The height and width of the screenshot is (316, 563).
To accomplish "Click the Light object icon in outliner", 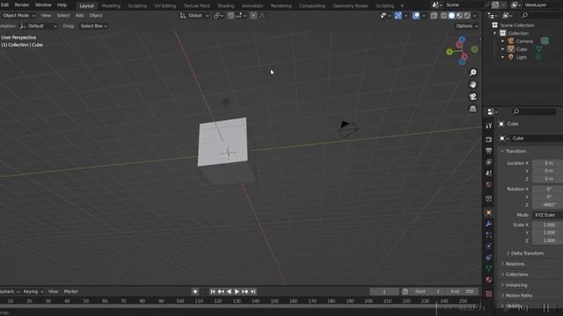I will click(510, 57).
